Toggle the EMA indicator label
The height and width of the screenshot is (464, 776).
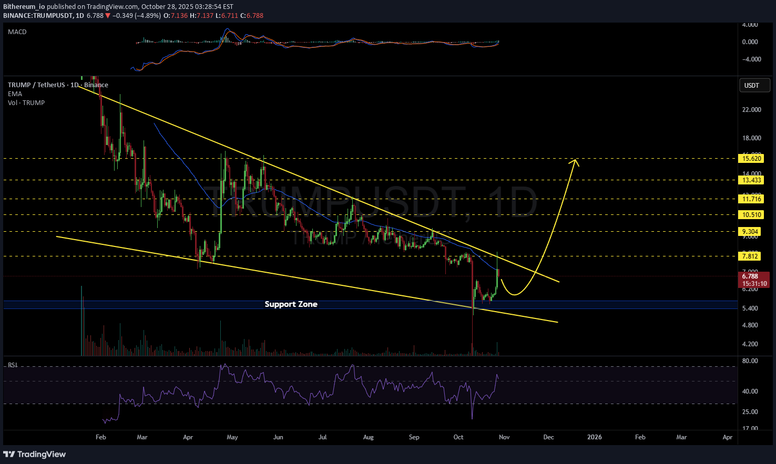coord(15,94)
